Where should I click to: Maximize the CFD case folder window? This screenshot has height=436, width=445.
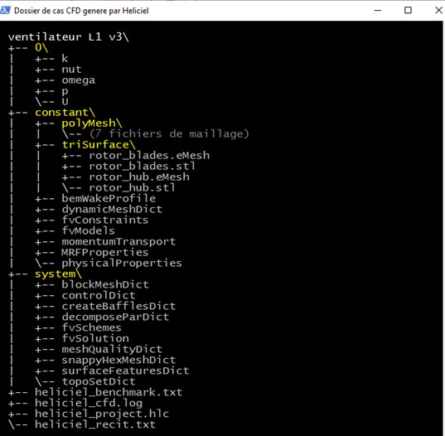[x=408, y=11]
